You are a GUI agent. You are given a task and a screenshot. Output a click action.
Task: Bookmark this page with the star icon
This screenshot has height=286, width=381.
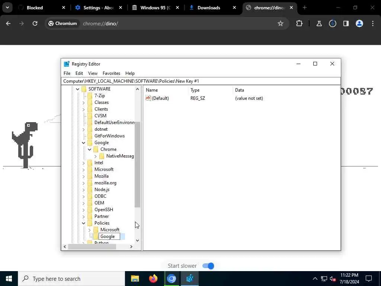281,23
